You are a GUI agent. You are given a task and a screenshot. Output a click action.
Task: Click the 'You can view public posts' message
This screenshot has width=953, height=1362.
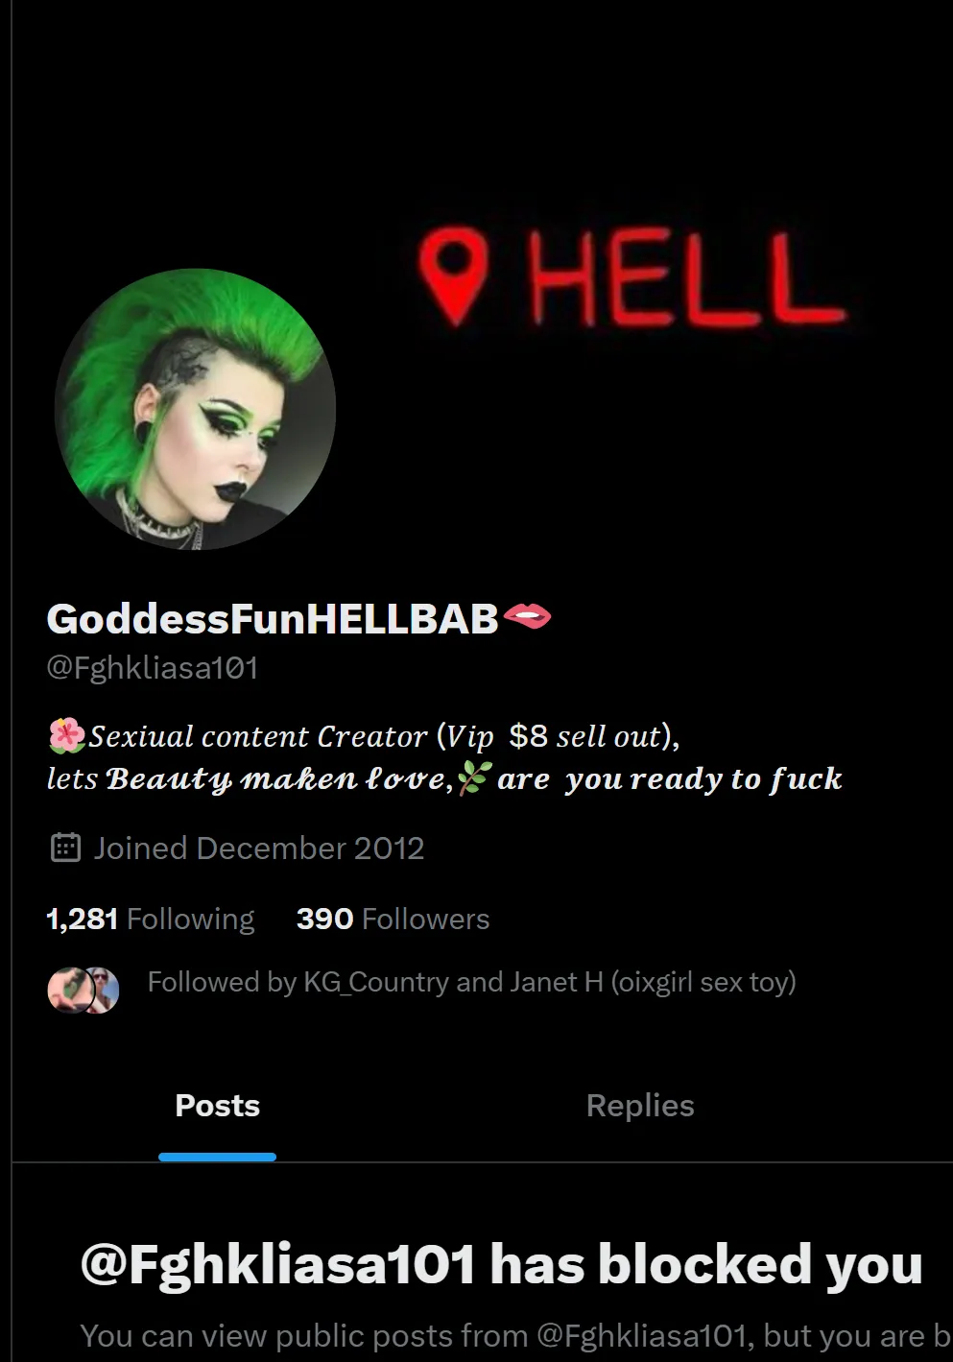point(516,1336)
